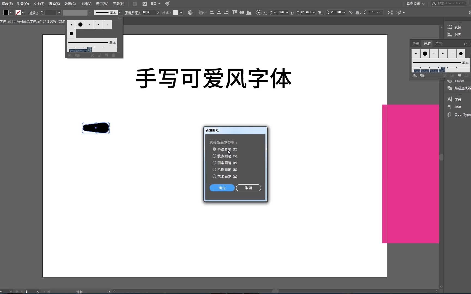This screenshot has width=471, height=294.
Task: Open the stroke weight dropdown
Action: tap(59, 13)
